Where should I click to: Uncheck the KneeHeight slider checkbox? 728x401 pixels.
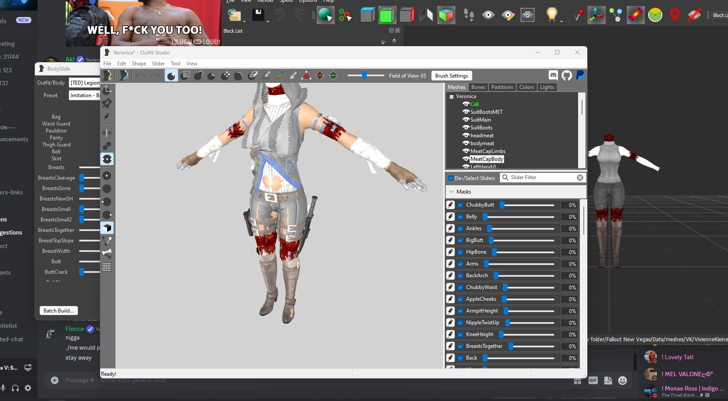point(460,334)
